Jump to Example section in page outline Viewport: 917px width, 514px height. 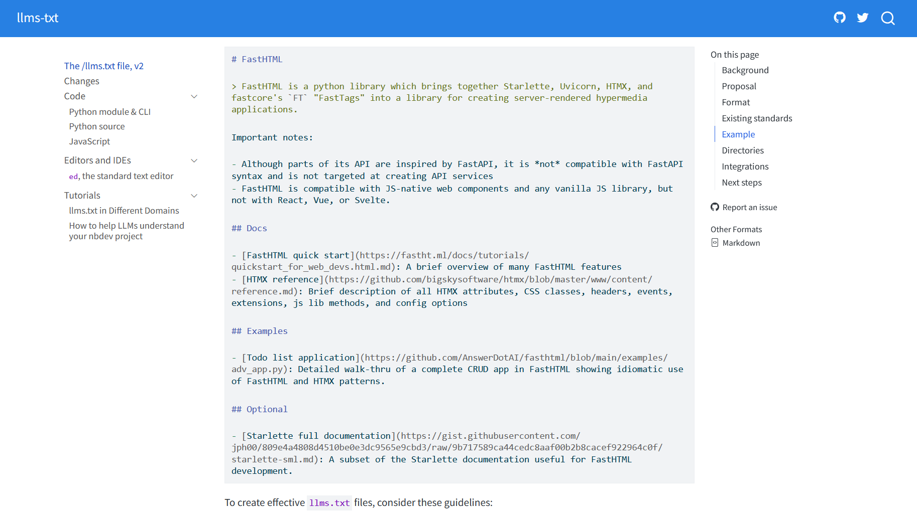(738, 134)
